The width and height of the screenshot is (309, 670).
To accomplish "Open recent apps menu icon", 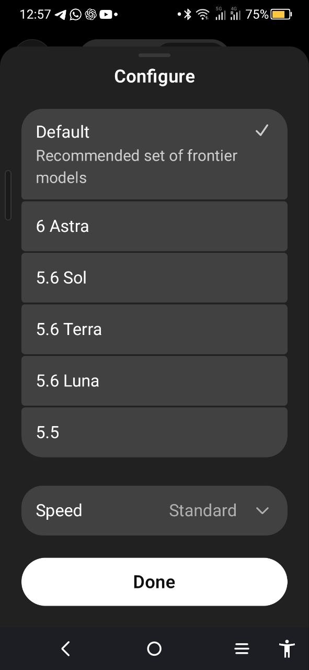I will pos(242,649).
